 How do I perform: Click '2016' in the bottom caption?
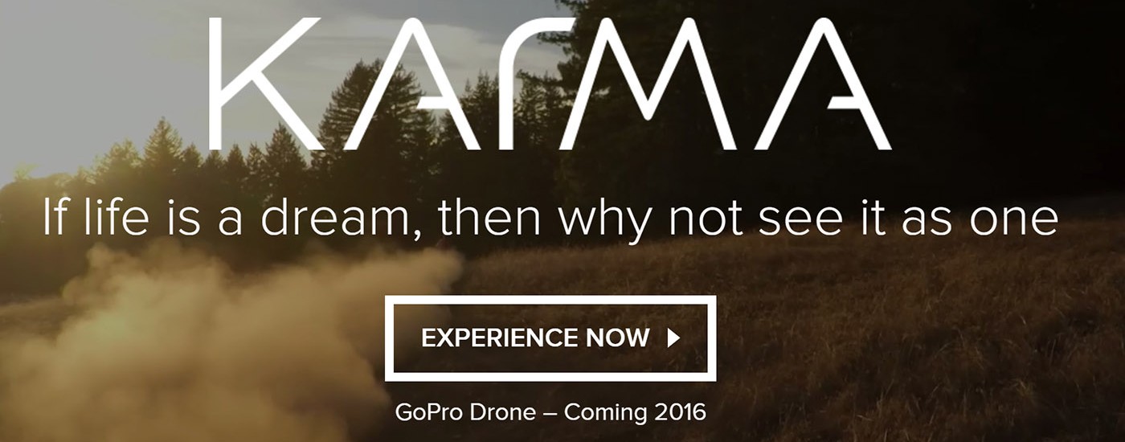679,413
